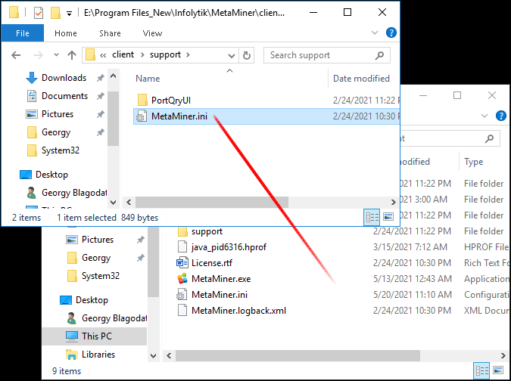
Task: Open the Home ribbon tab
Action: click(x=66, y=33)
